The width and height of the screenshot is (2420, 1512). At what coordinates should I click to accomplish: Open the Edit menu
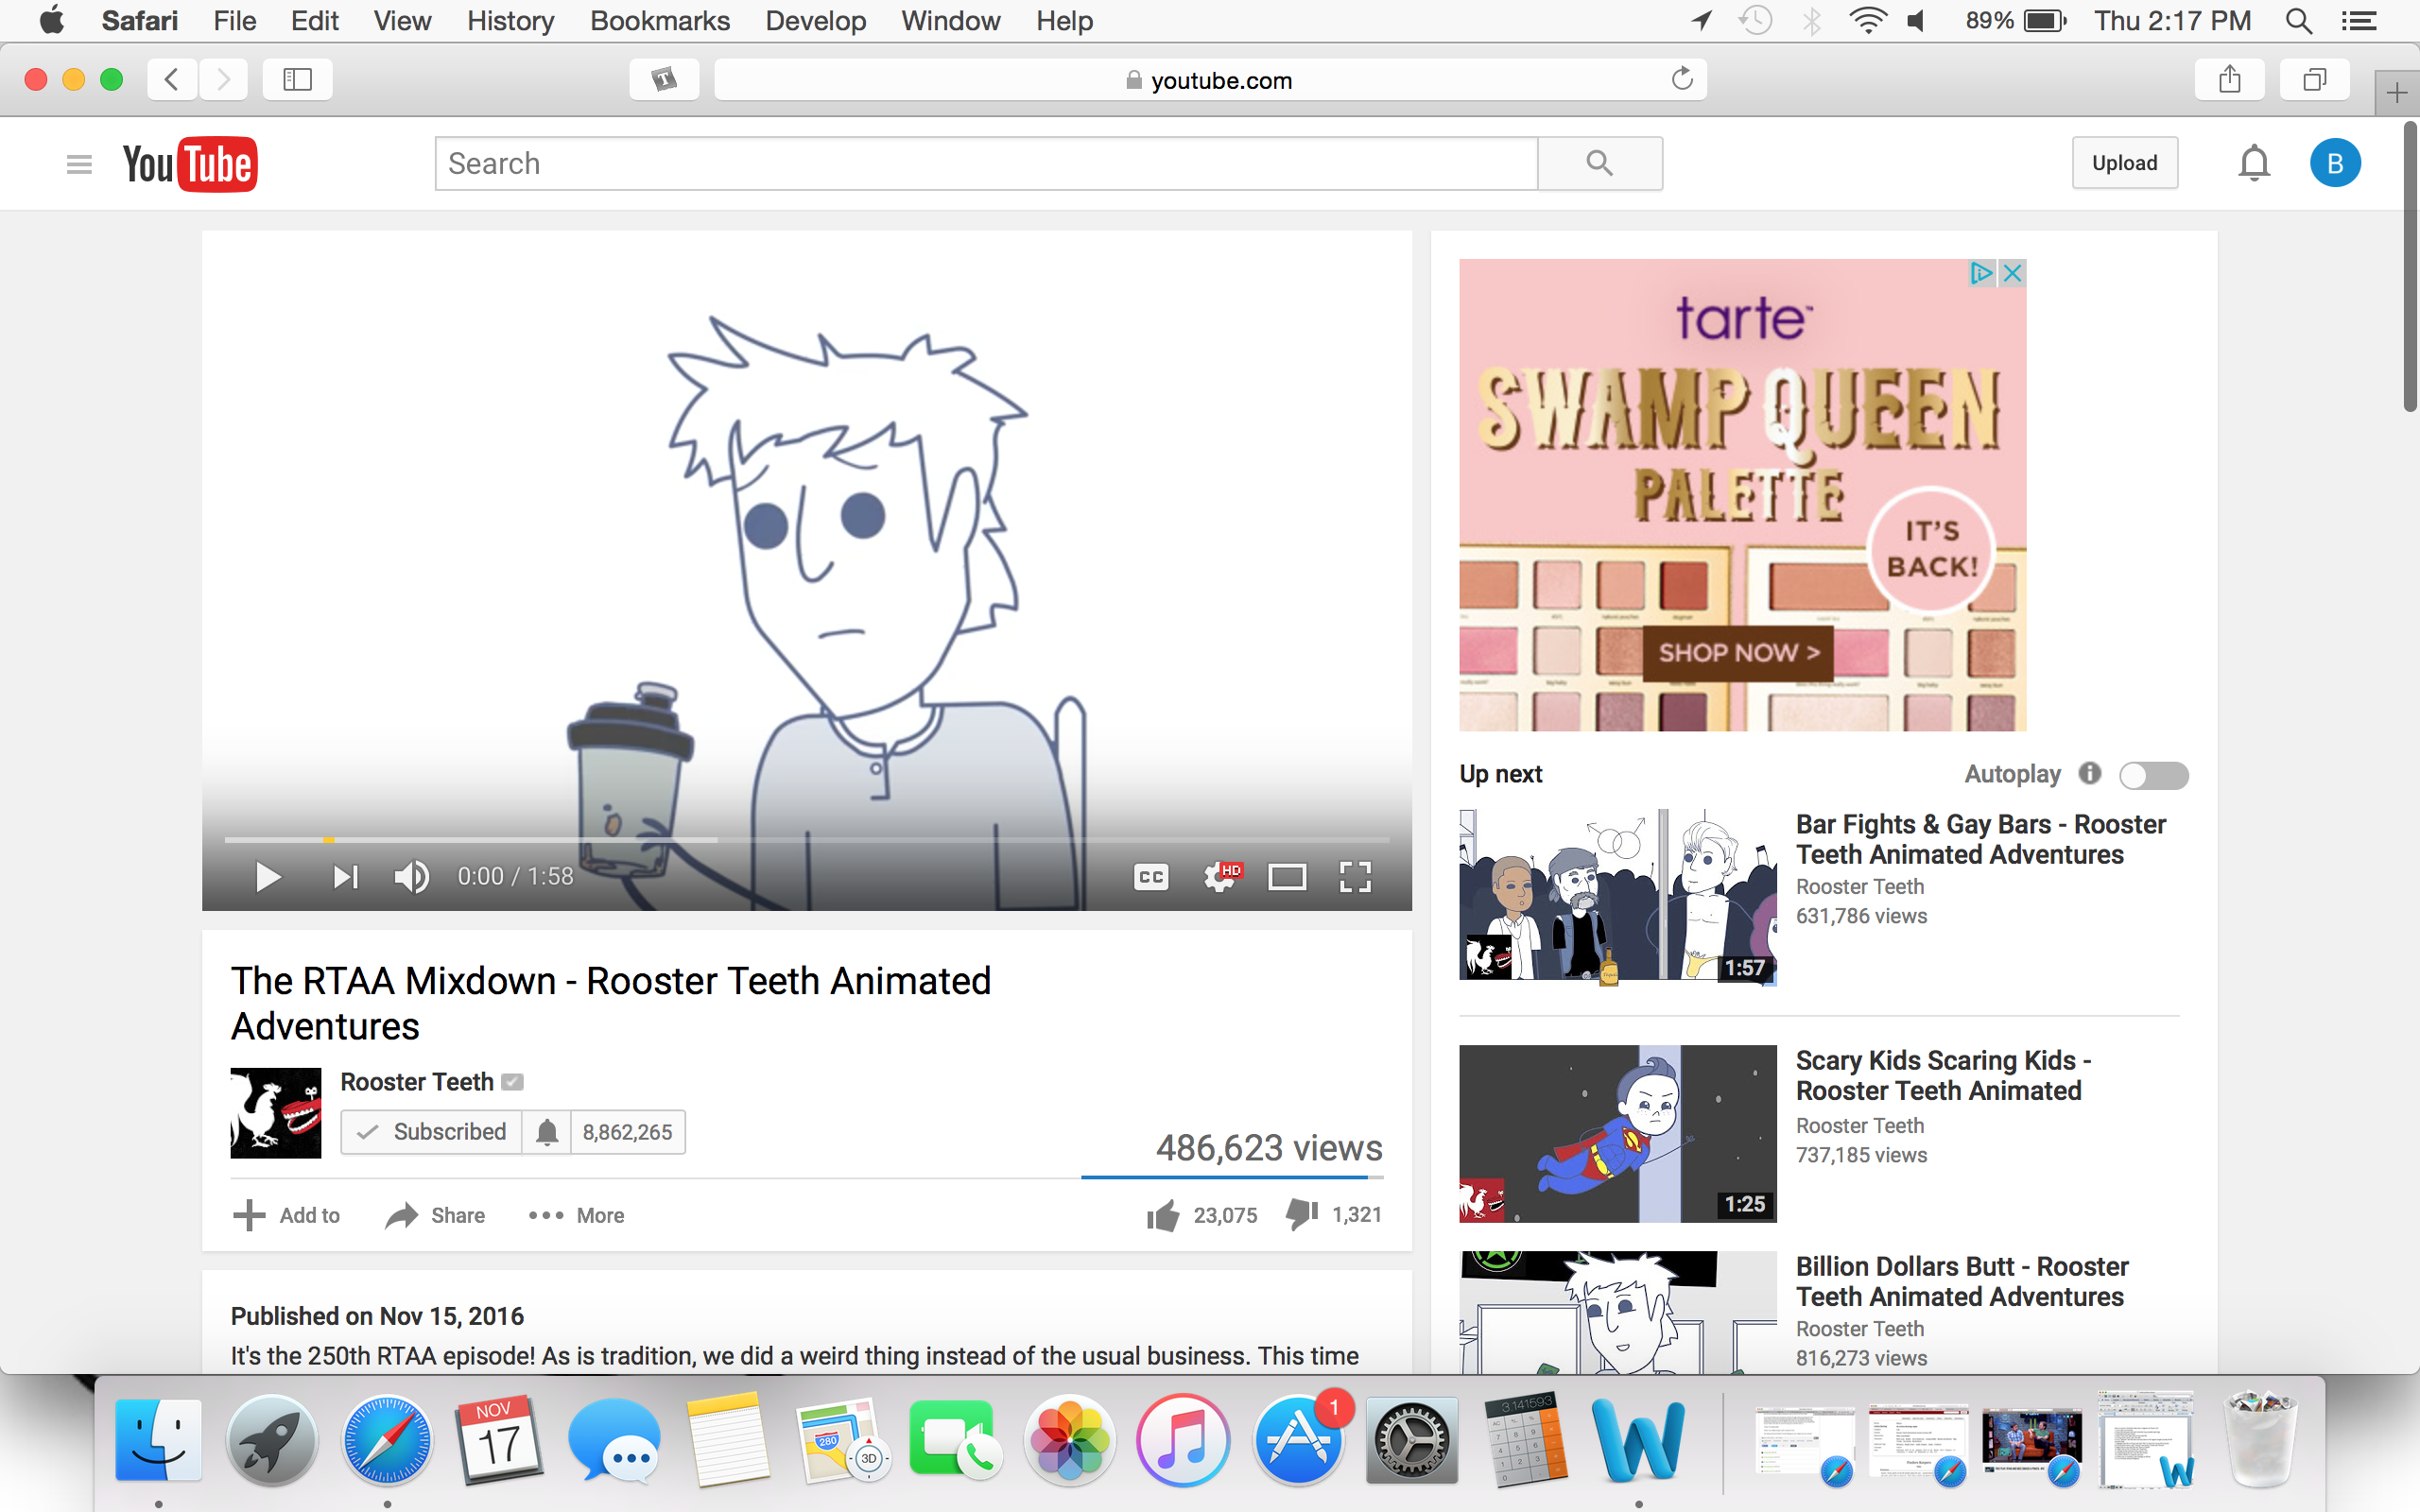[314, 21]
